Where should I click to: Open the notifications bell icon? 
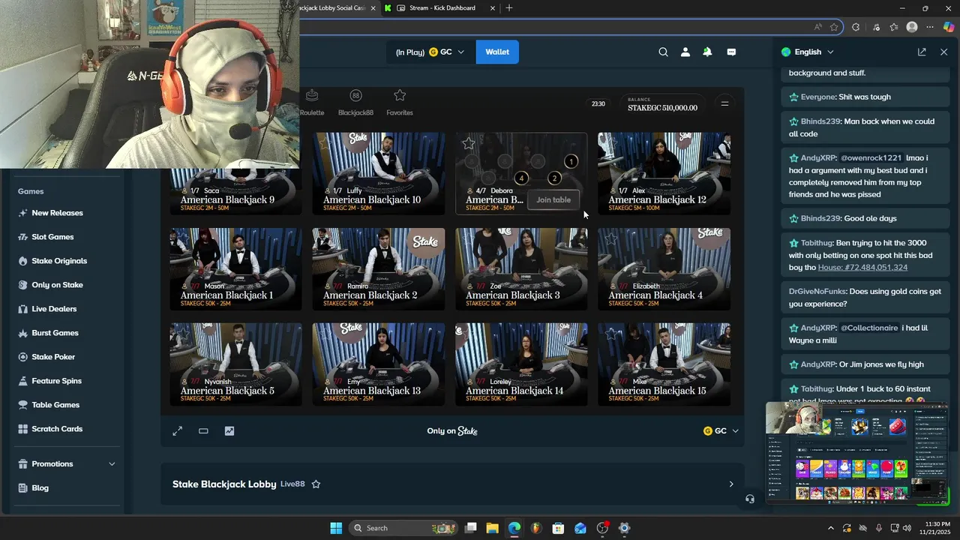(707, 52)
